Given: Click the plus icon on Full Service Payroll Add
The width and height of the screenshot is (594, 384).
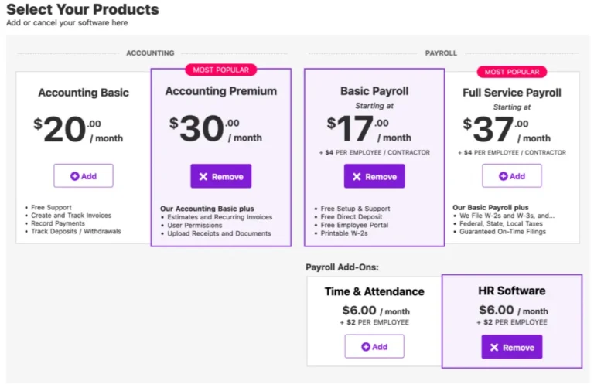Looking at the screenshot, I should pyautogui.click(x=504, y=176).
